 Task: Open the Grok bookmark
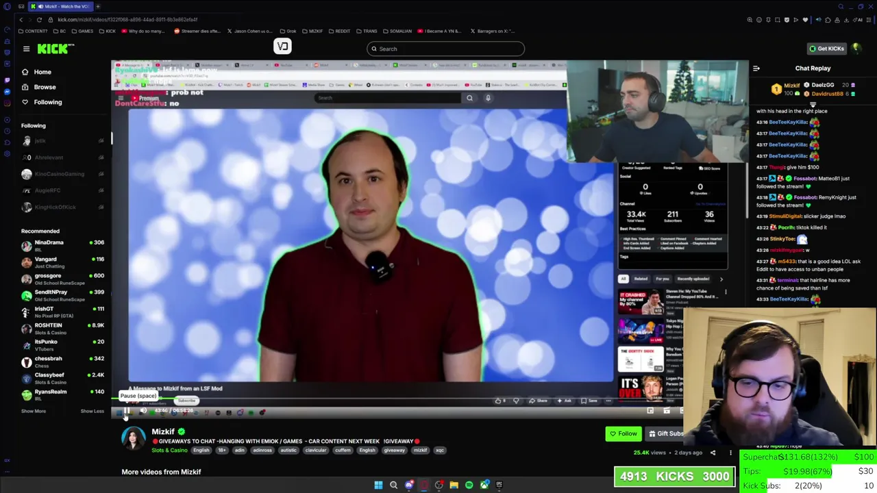click(x=288, y=31)
